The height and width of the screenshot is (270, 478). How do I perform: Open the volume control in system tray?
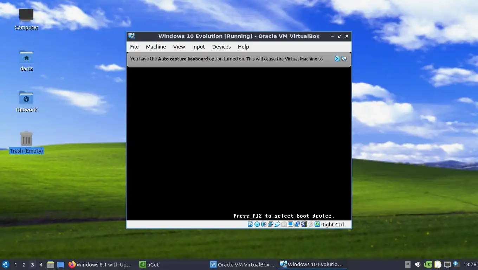point(418,264)
